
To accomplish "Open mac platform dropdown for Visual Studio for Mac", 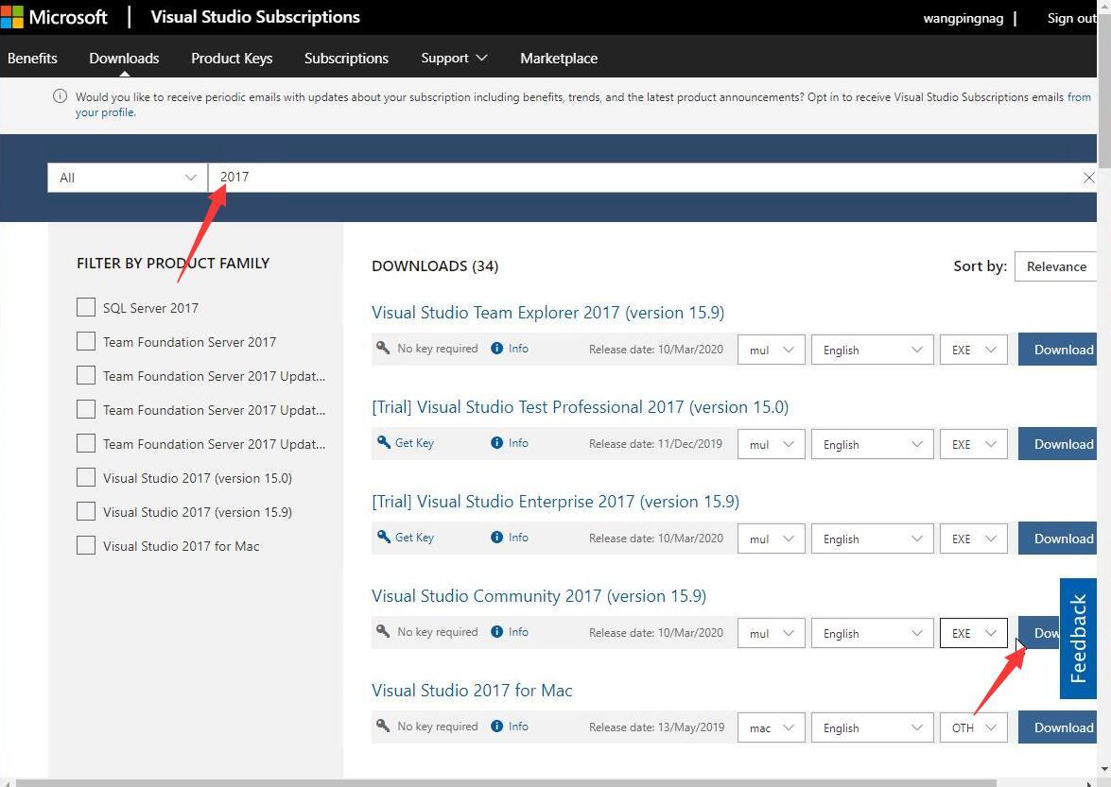I will coord(771,727).
